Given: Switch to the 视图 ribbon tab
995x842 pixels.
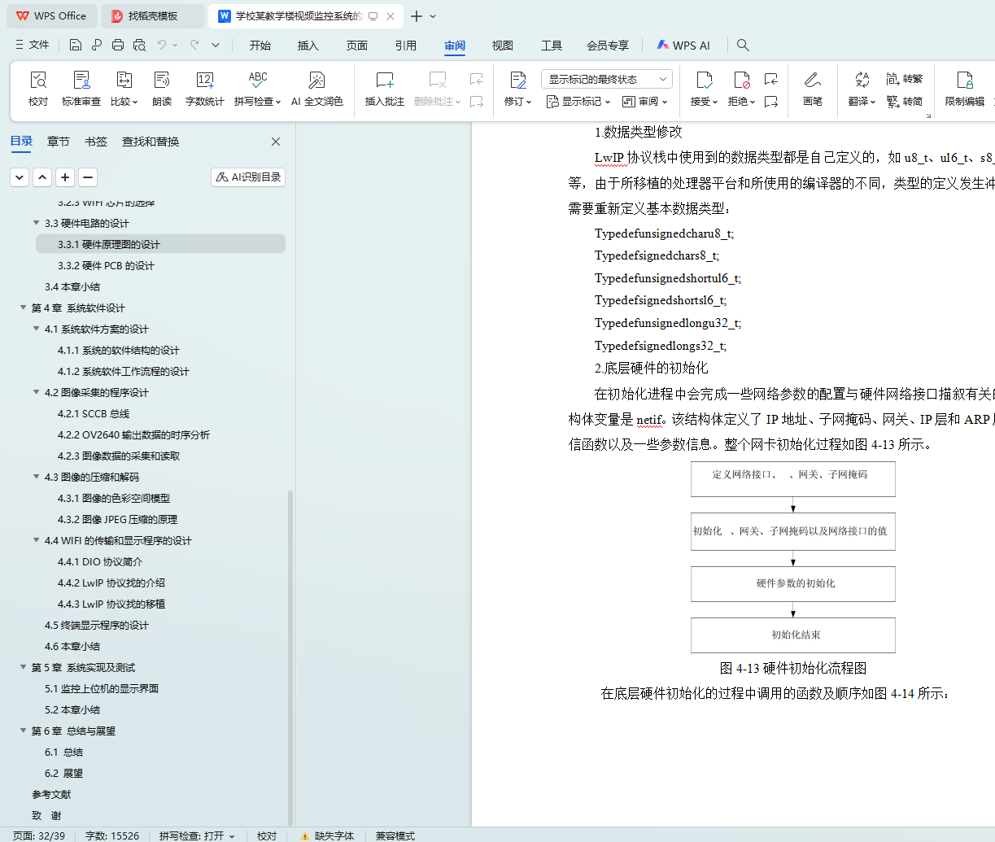Looking at the screenshot, I should tap(503, 46).
